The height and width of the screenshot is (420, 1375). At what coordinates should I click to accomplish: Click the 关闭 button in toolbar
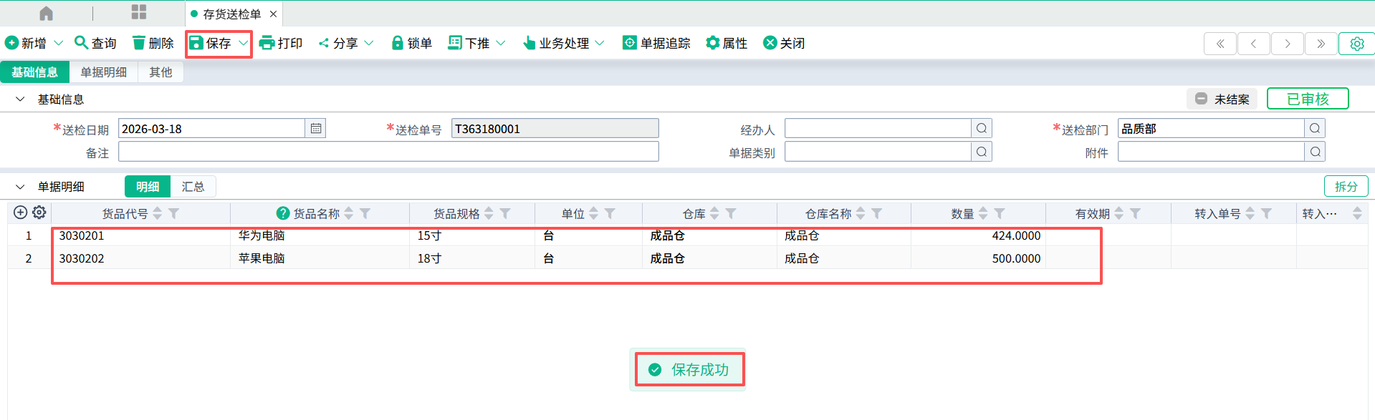click(784, 43)
